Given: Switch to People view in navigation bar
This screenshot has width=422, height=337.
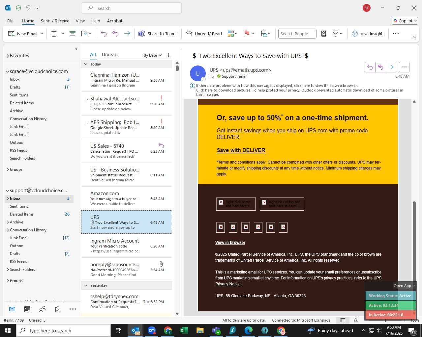Looking at the screenshot, I should (43, 309).
